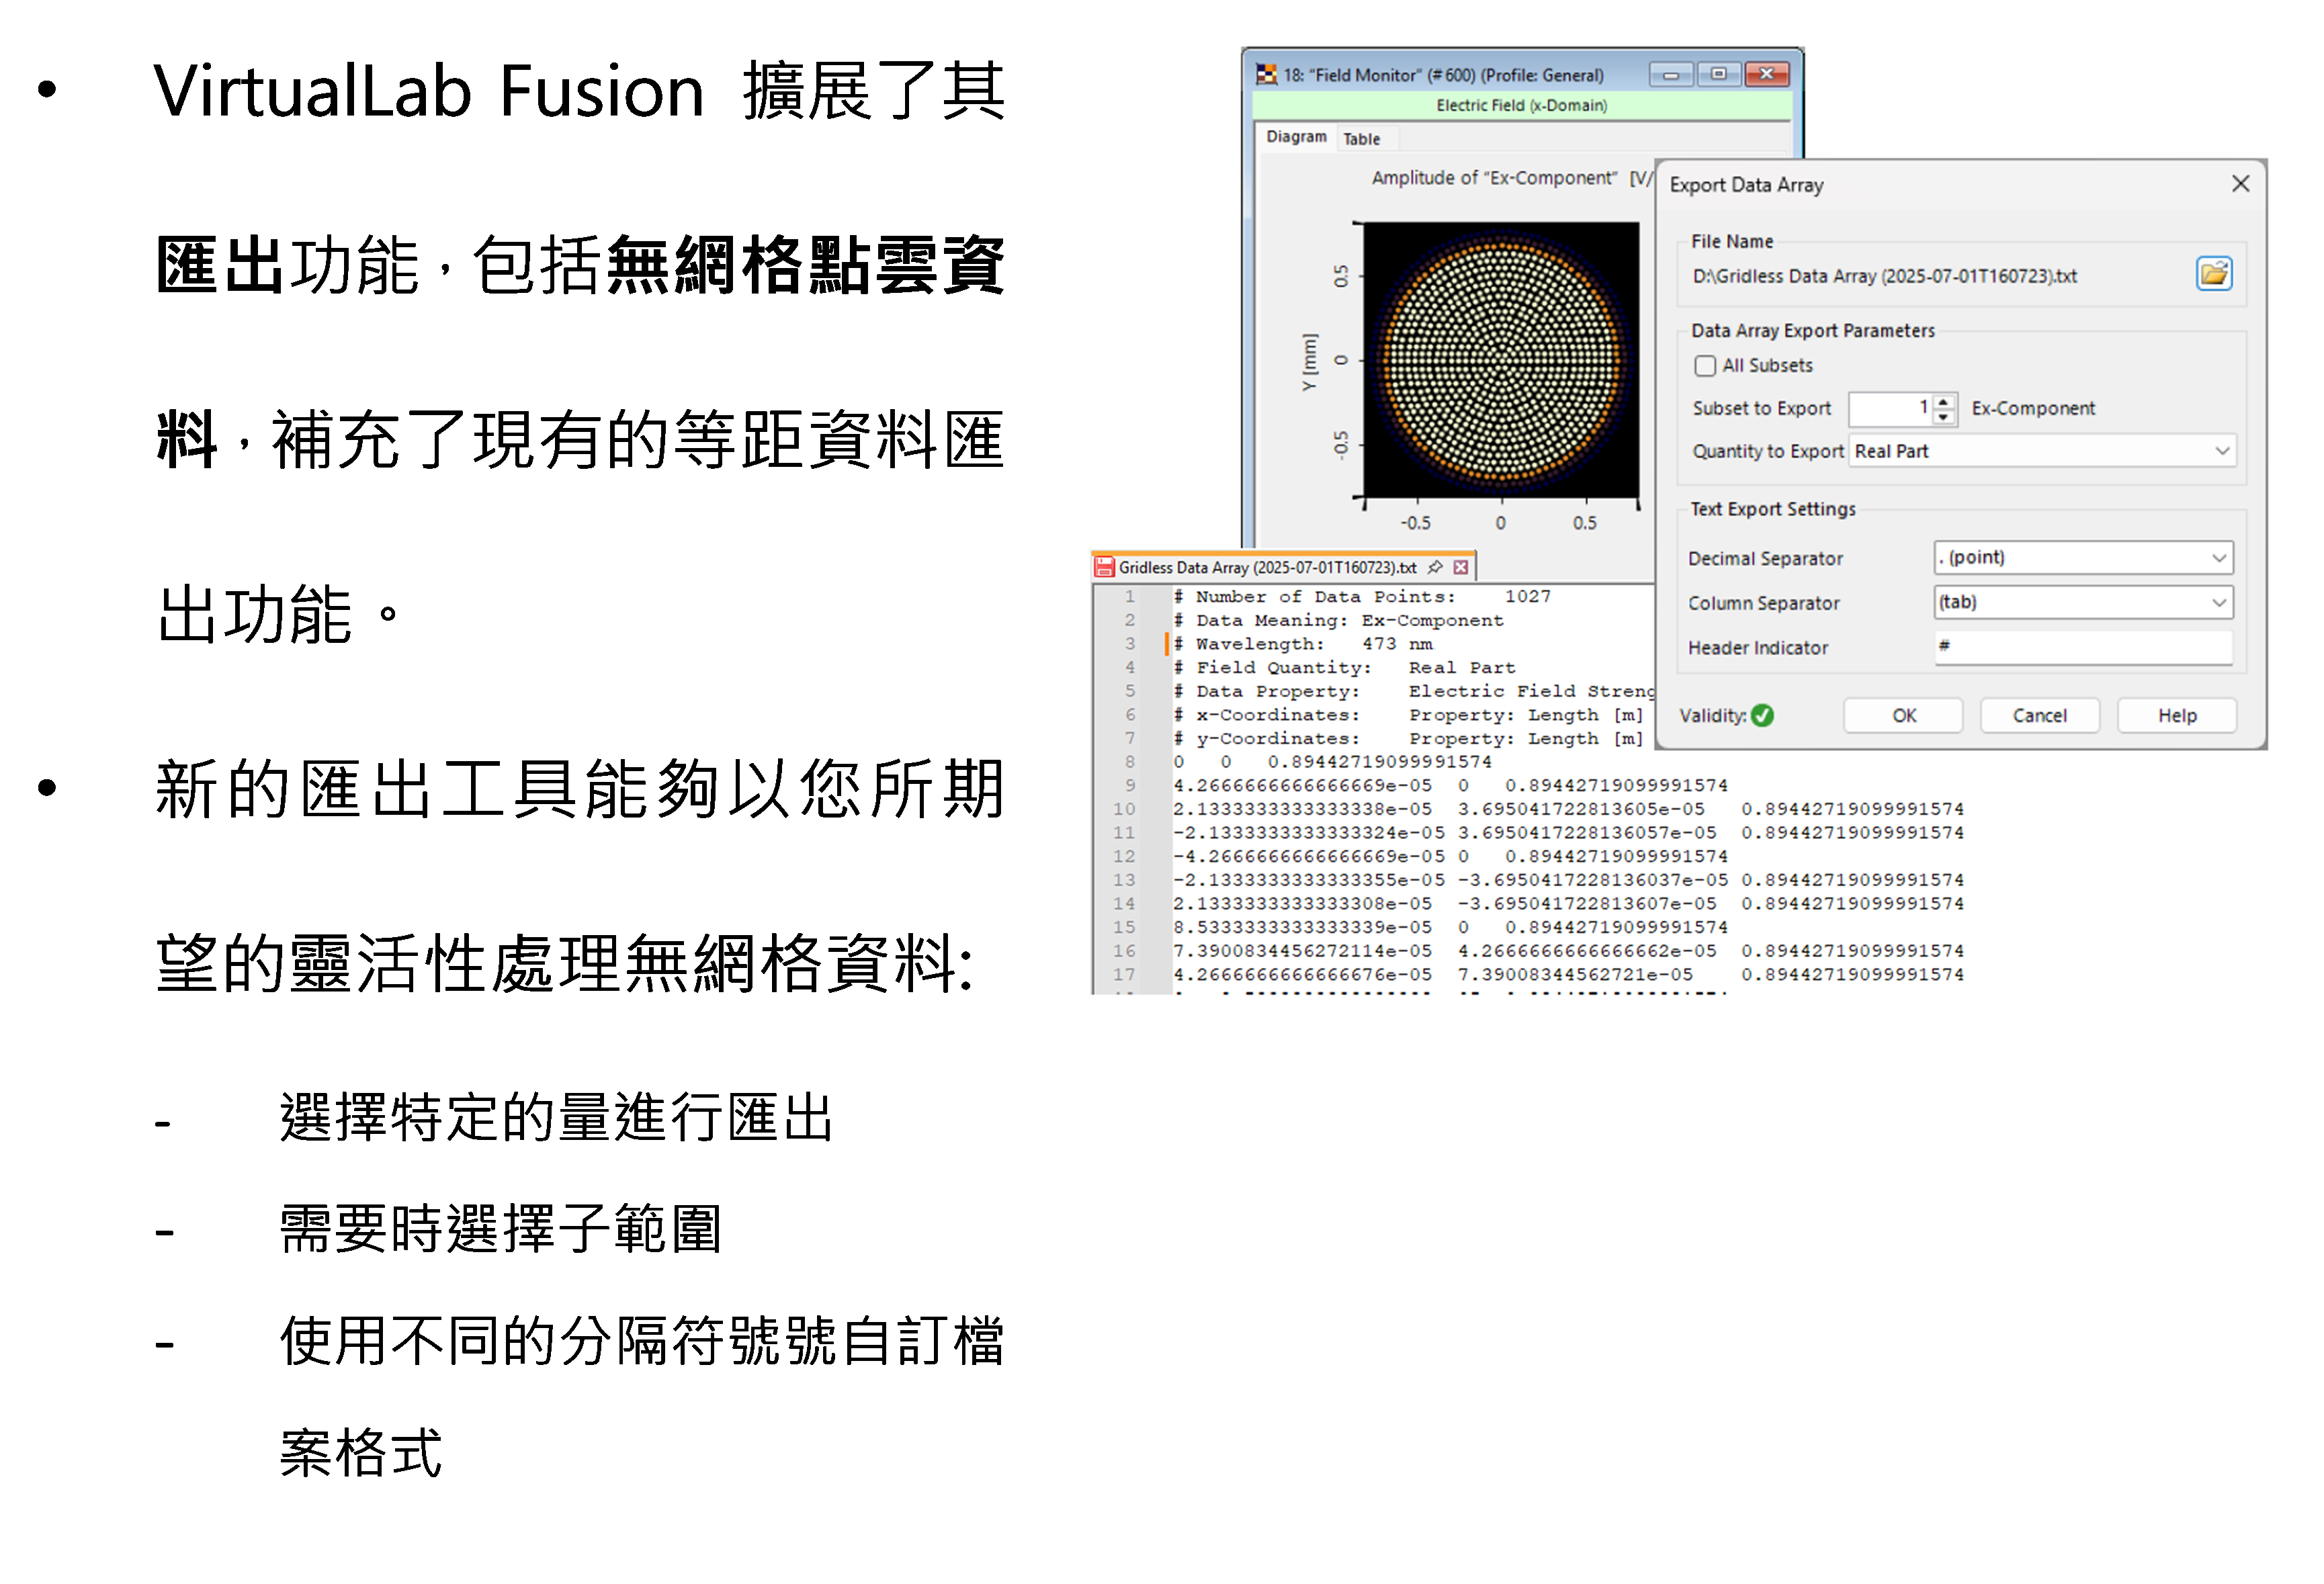Decrease Subset to Export with down arrow
The width and height of the screenshot is (2324, 1584).
[1943, 416]
